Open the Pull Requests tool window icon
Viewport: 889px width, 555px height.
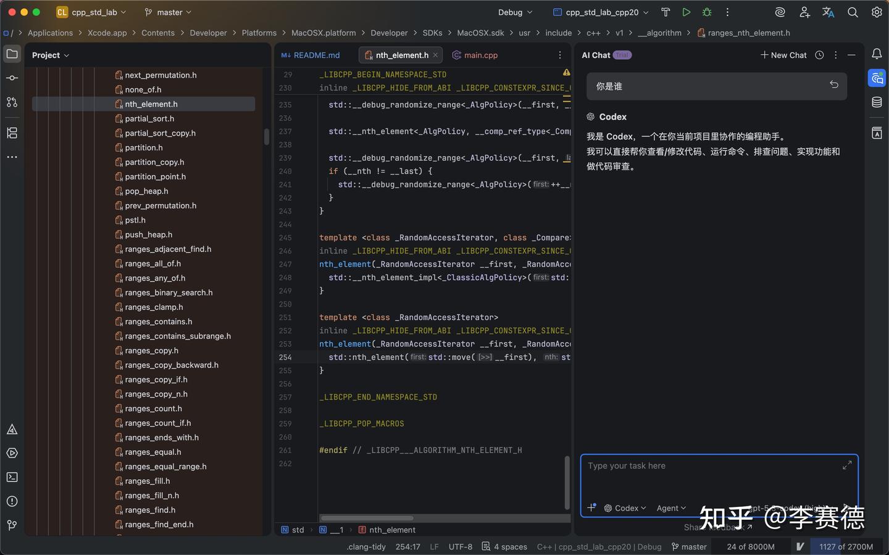(x=12, y=102)
